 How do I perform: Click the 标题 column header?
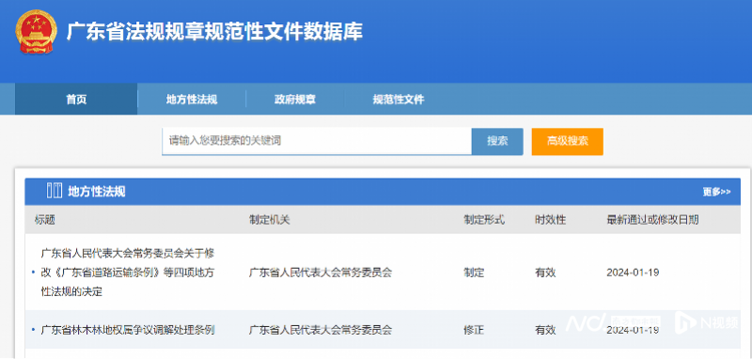44,220
